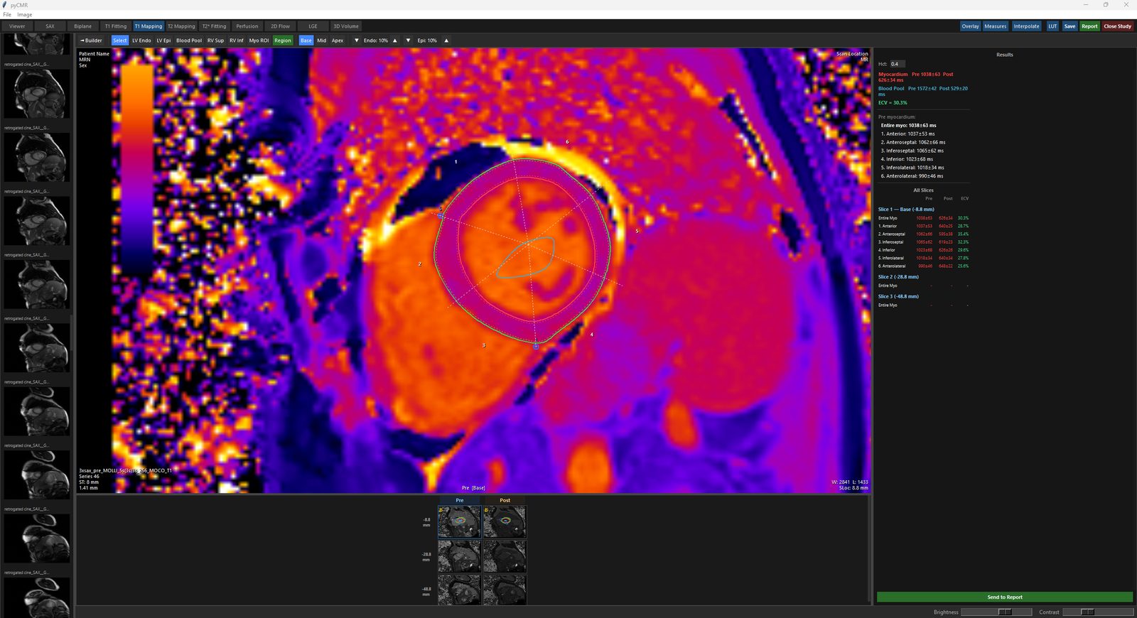Activate the Select tool
This screenshot has width=1137, height=618.
(x=119, y=40)
